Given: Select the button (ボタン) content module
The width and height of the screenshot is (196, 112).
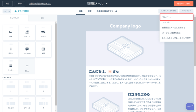Looking at the screenshot, I should pos(43,33).
